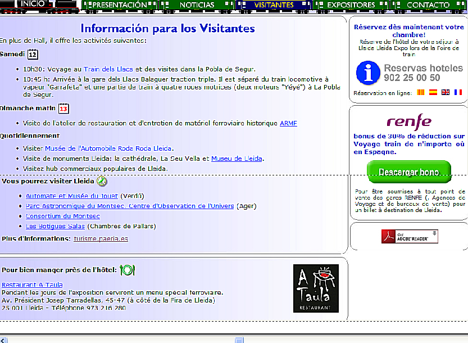
Task: Click the Reservas hoteles 902 25 00 50 text
Action: tap(423, 73)
